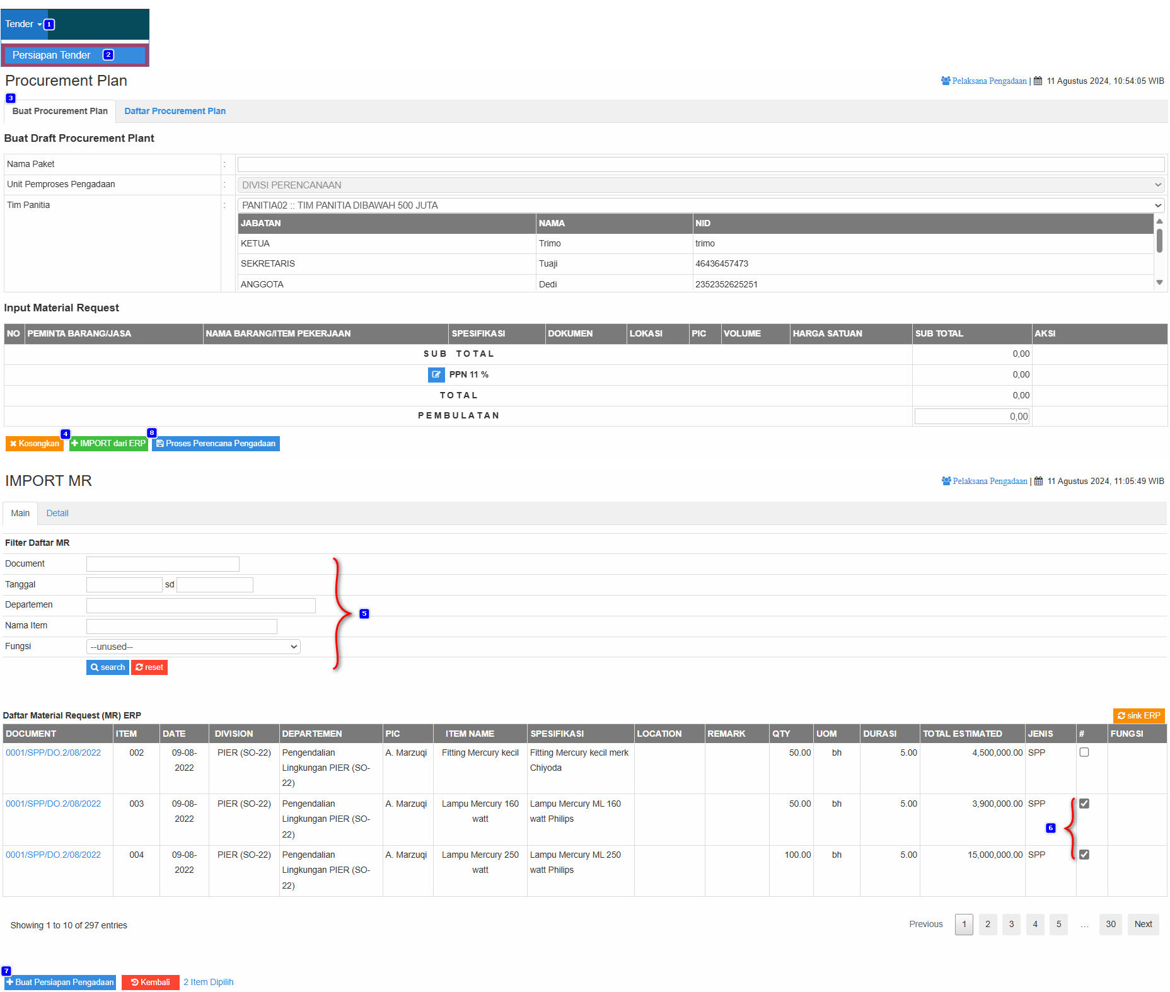Check the Fitting Mercury kecil row checkbox

1084,753
